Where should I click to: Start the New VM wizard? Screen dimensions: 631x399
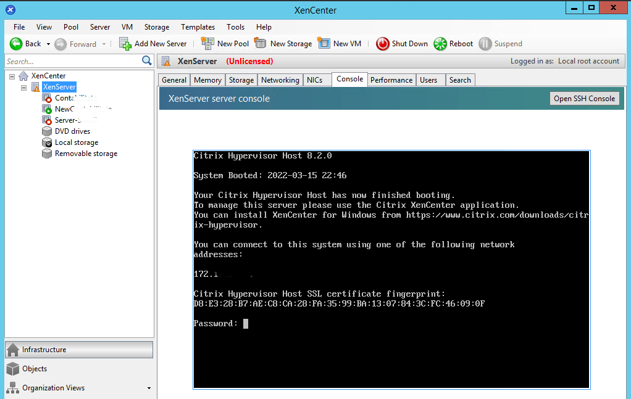(x=340, y=43)
